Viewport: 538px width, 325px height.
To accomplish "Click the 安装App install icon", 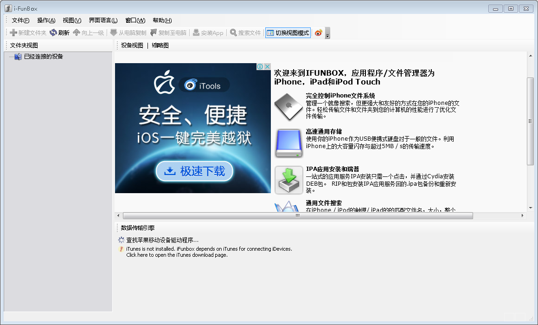I will [x=196, y=32].
